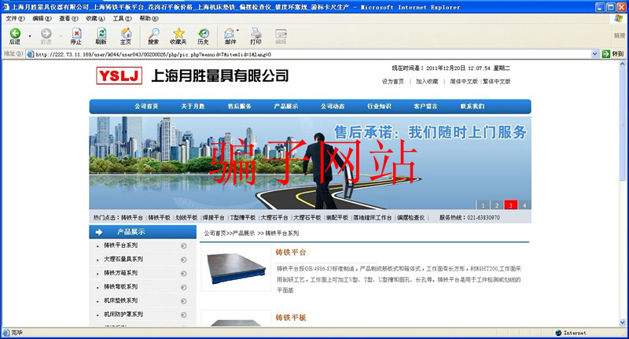Click the 联系我们 navigation link
The image size is (629, 339).
(473, 106)
